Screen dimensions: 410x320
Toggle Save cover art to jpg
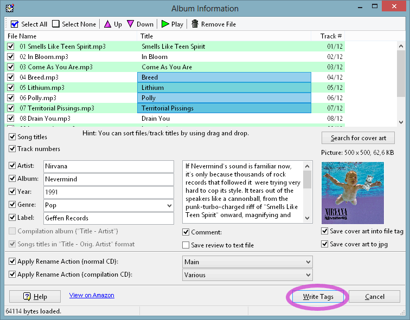pyautogui.click(x=324, y=244)
